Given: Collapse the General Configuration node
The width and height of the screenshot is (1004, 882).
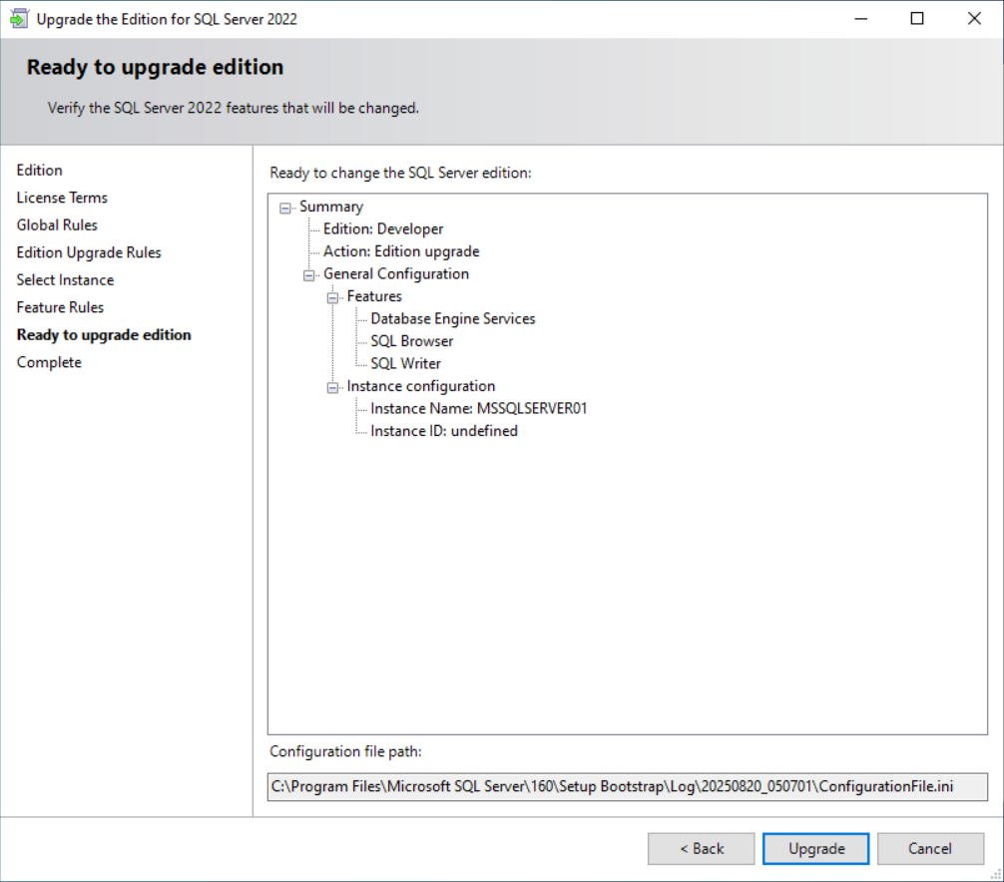Looking at the screenshot, I should click(309, 275).
